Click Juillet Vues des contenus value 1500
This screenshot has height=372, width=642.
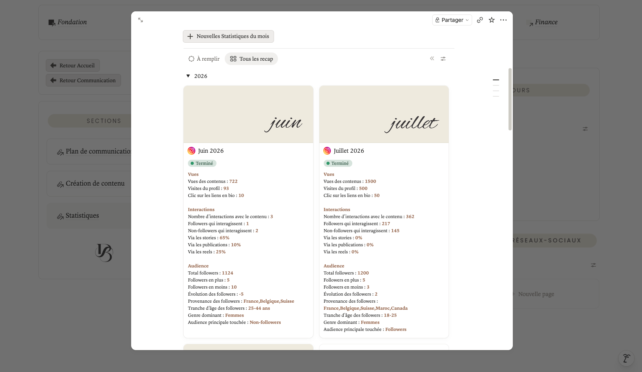coord(370,181)
